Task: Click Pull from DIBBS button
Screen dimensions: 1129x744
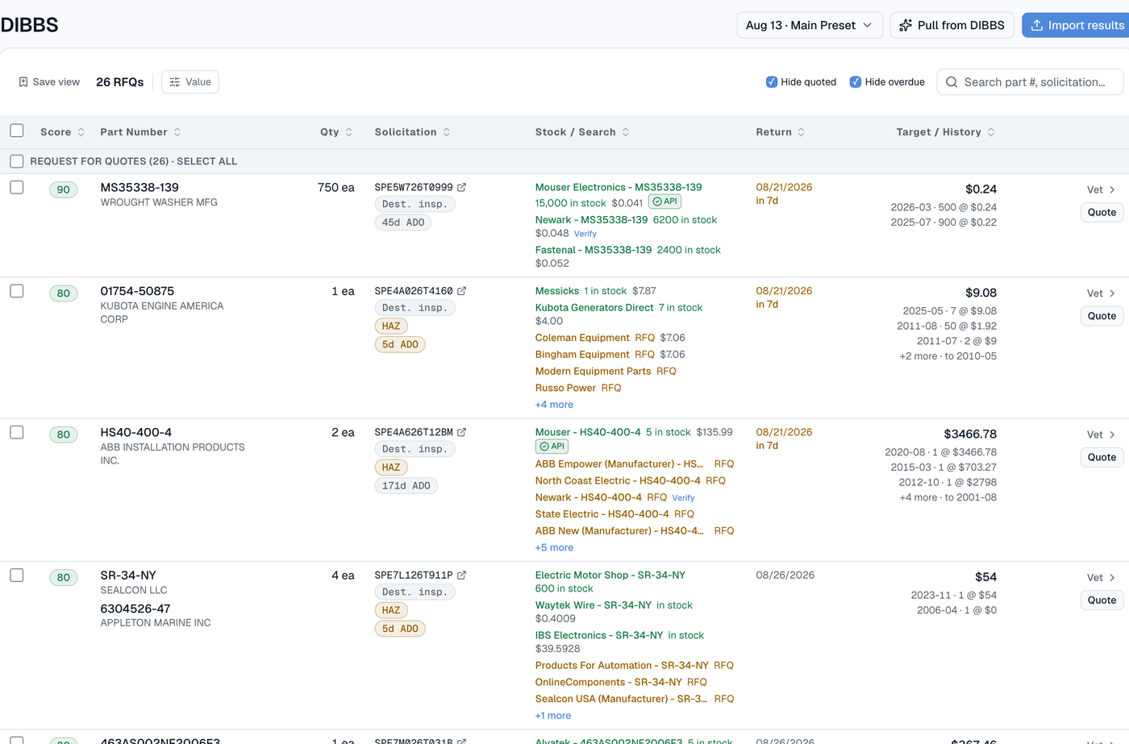Action: pyautogui.click(x=952, y=25)
